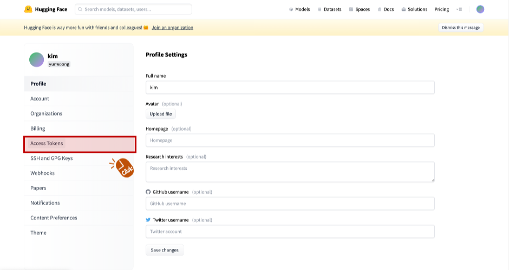Viewport: 509px width, 270px height.
Task: Click the Docs book icon
Action: [380, 9]
